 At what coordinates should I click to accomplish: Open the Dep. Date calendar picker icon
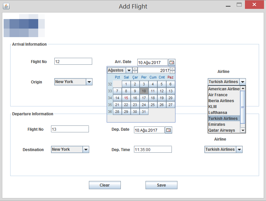point(168,130)
